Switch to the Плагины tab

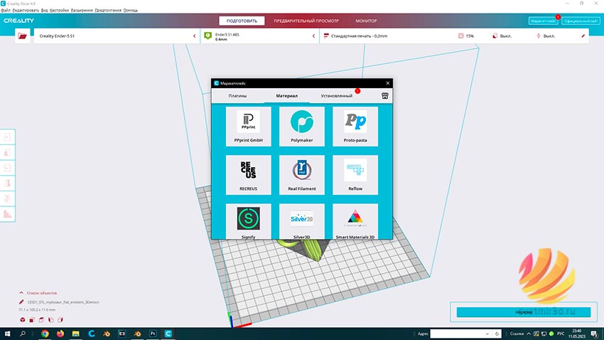[237, 95]
